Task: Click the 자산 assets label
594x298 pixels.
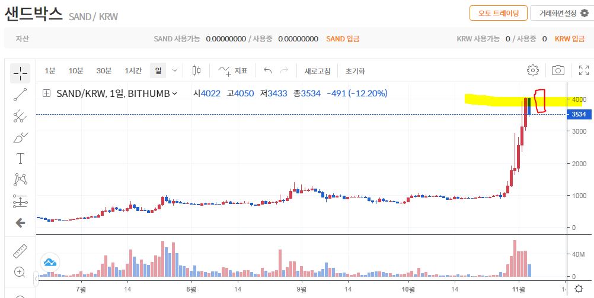Action: click(x=23, y=38)
